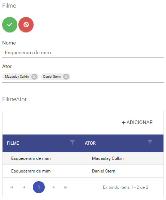
Task: Click the ADICIONAR button
Action: [x=137, y=123]
